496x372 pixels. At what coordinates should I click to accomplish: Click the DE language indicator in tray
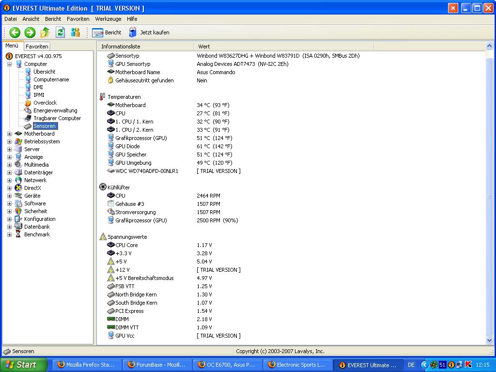pyautogui.click(x=411, y=365)
